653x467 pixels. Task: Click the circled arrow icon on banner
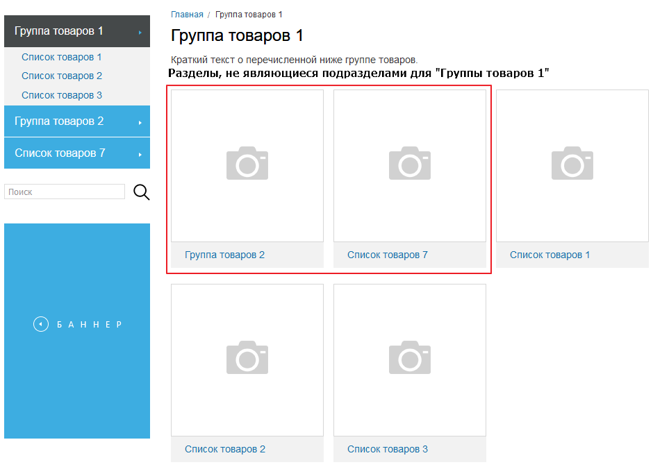click(x=41, y=324)
